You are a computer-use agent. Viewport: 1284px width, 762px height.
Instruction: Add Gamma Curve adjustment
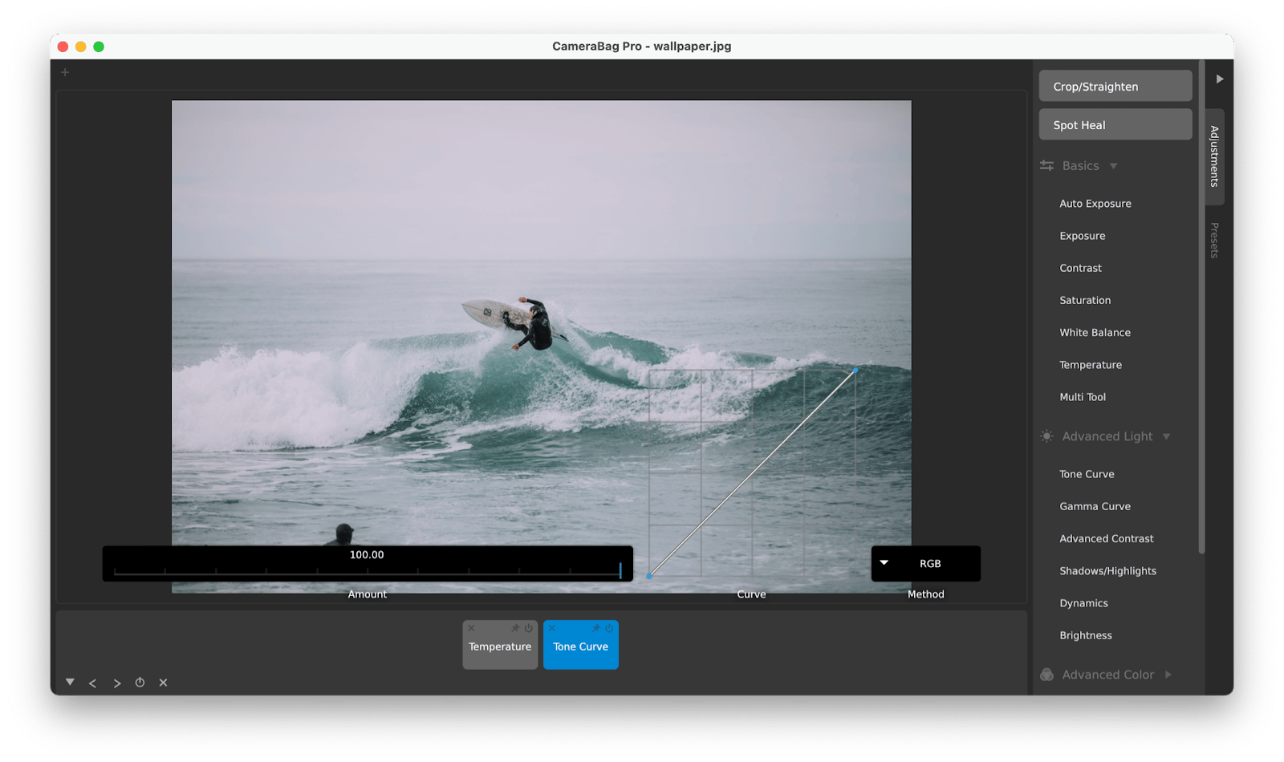tap(1095, 506)
